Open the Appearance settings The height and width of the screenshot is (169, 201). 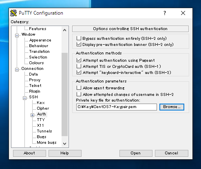tap(40, 40)
